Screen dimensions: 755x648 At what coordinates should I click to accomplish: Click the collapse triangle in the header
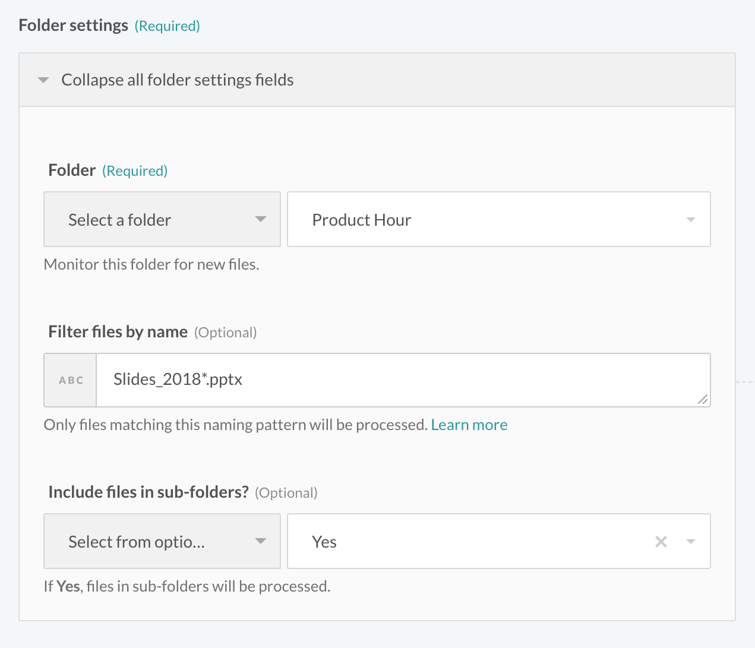tap(43, 80)
